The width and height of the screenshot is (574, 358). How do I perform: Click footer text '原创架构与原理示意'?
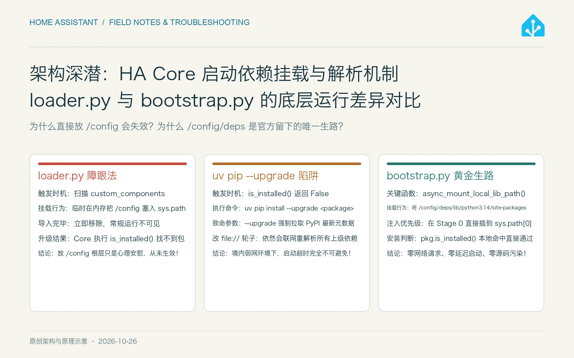click(58, 341)
